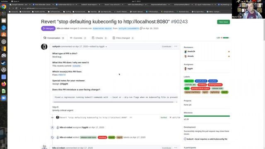This screenshot has height=149, width=265.
Task: Switch to the Improve default kubeconfig browser tab
Action: coord(159,5)
